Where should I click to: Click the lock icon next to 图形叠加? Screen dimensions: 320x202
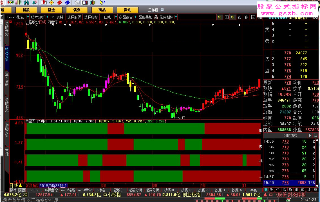(x=156, y=17)
